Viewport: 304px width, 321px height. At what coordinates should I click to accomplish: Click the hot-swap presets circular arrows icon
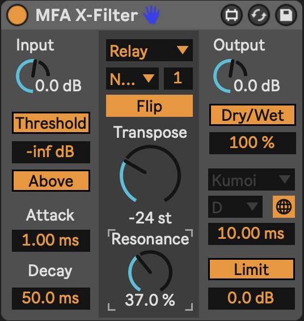coord(259,15)
